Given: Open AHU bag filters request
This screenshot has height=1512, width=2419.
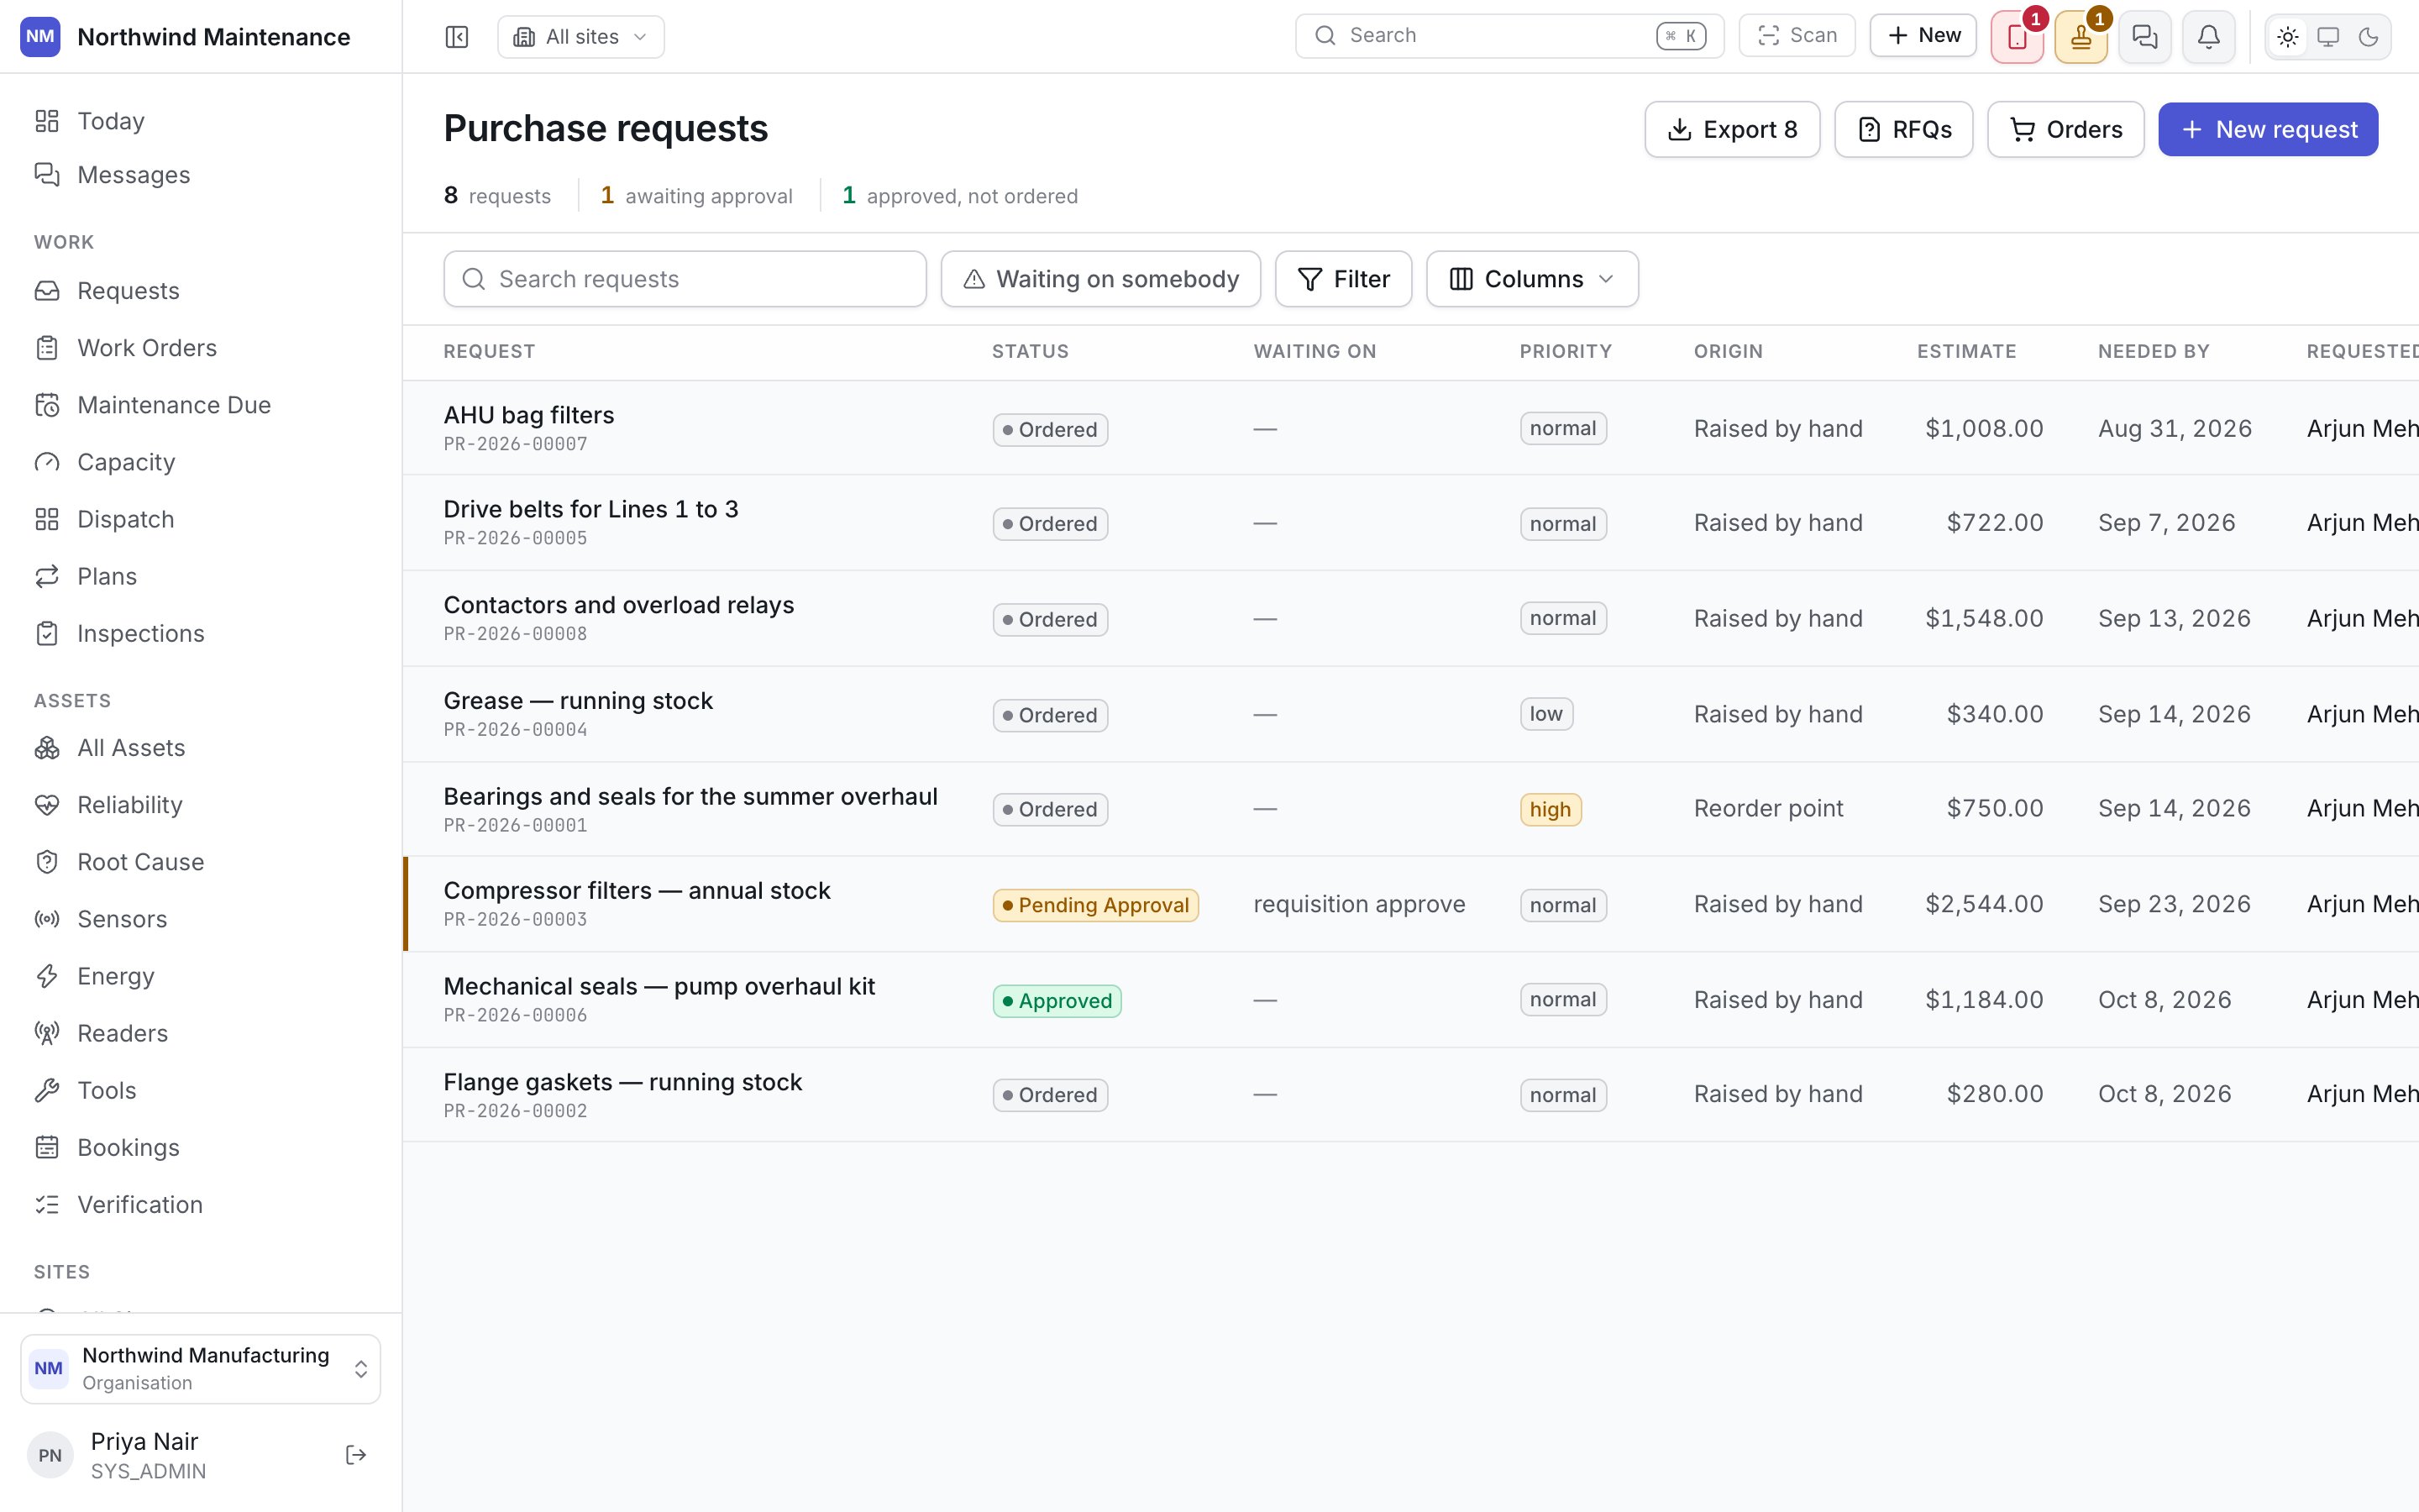Looking at the screenshot, I should click(x=529, y=415).
